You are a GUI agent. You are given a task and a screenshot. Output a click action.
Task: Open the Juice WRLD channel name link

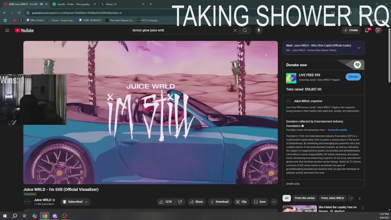(x=42, y=200)
